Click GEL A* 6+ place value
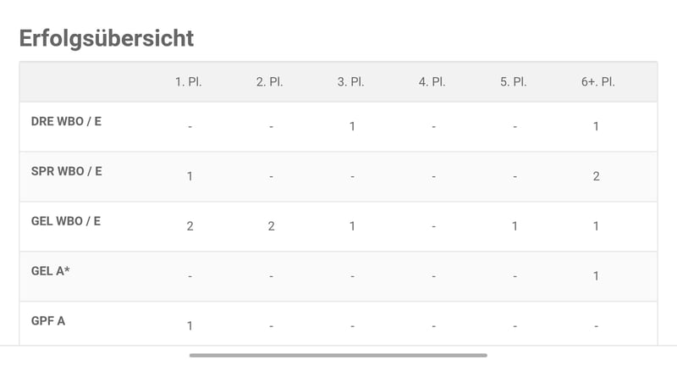 tap(596, 276)
